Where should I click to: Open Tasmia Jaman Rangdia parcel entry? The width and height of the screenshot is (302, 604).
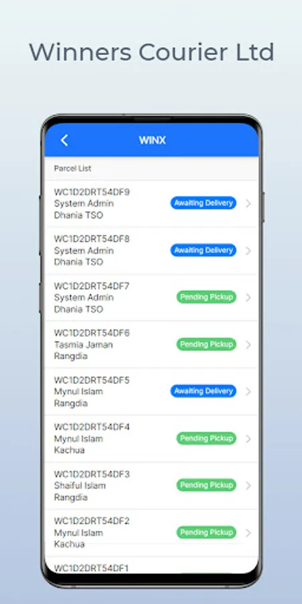tap(152, 344)
